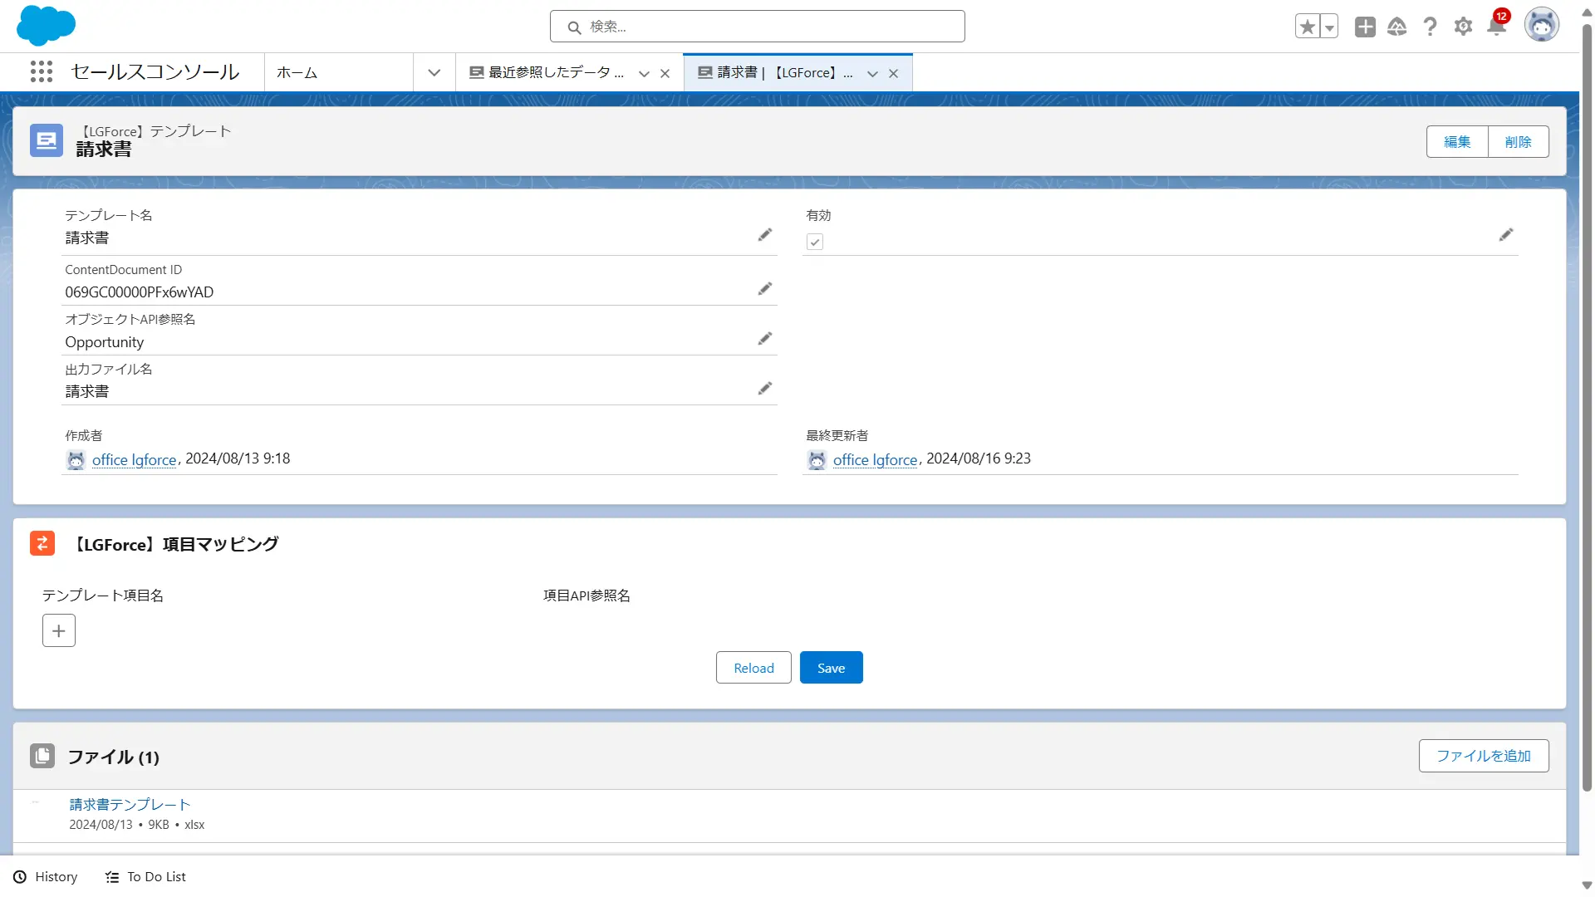The width and height of the screenshot is (1595, 897).
Task: Open the Setup gear icon
Action: tap(1463, 27)
